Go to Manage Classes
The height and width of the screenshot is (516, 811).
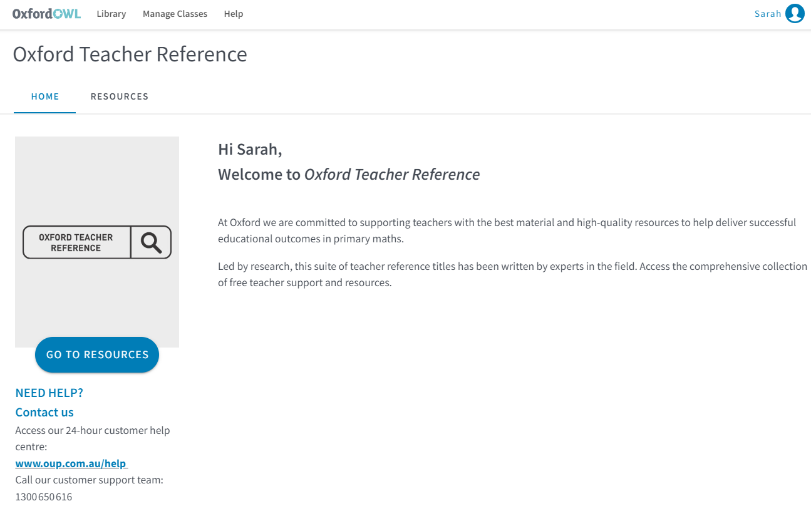pyautogui.click(x=175, y=14)
